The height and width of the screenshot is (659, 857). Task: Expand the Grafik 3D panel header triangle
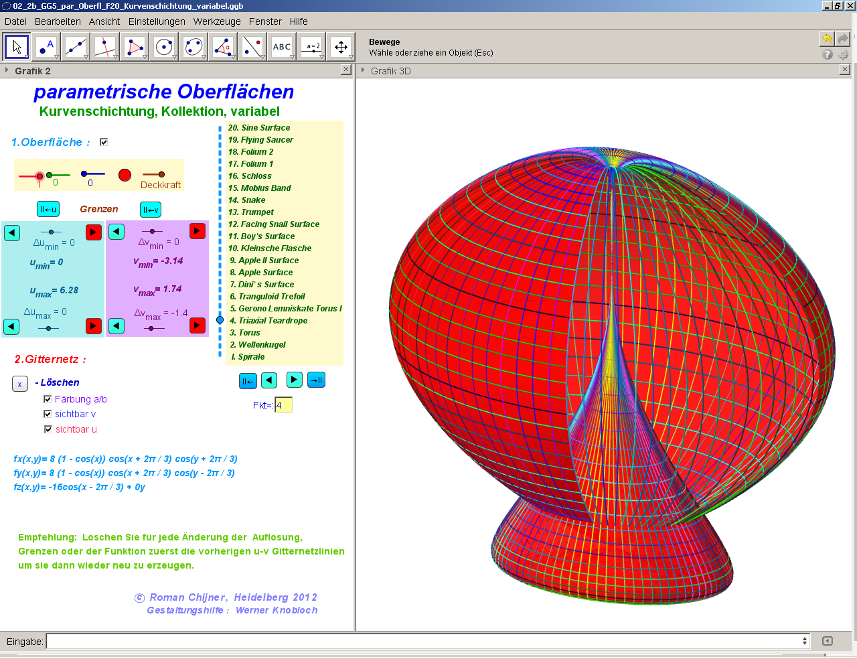[363, 70]
